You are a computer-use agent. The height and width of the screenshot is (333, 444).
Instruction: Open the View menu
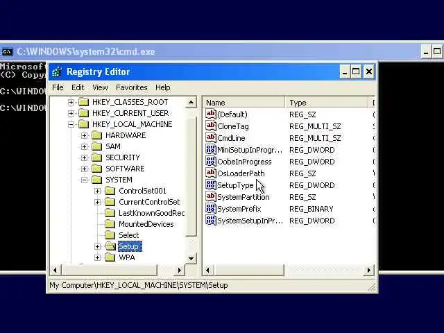coord(100,87)
